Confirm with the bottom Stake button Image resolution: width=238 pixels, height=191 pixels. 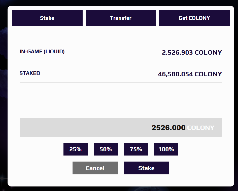(x=147, y=168)
